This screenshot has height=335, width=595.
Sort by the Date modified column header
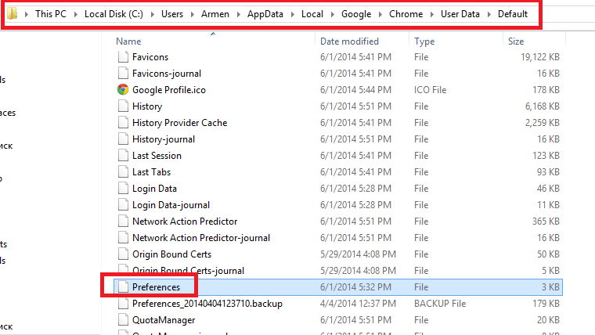(349, 41)
